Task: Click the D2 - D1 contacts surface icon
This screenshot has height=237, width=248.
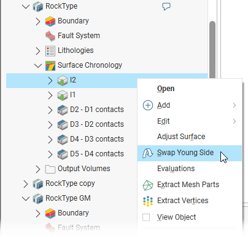Action: pyautogui.click(x=63, y=110)
